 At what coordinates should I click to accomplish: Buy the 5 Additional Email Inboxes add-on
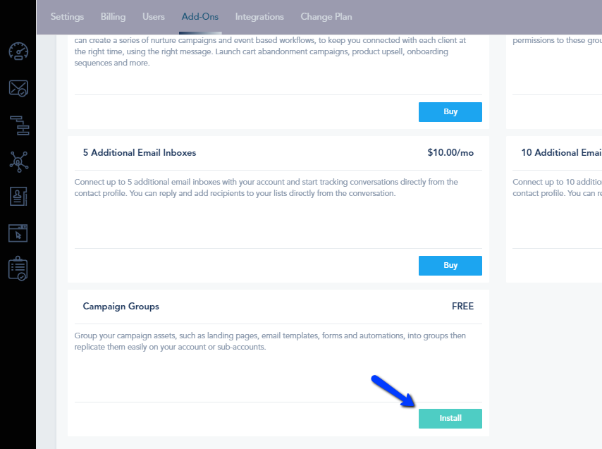450,266
